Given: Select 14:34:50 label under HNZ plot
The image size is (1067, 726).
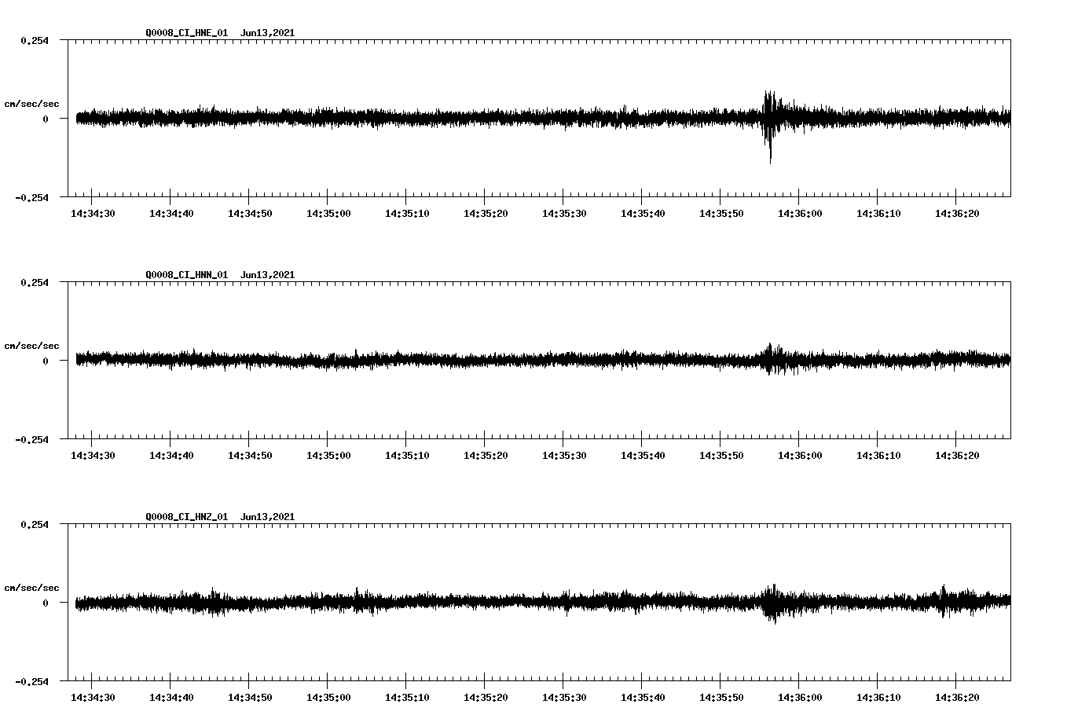Looking at the screenshot, I should (249, 698).
